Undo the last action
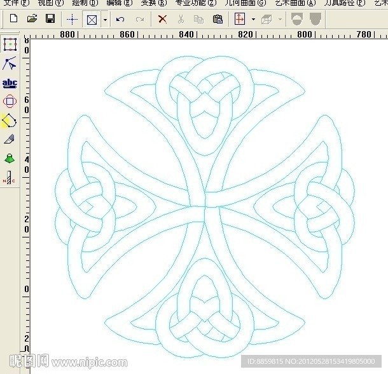 [120, 19]
